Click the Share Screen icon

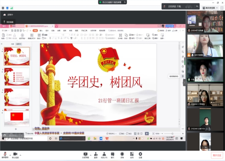85,154
